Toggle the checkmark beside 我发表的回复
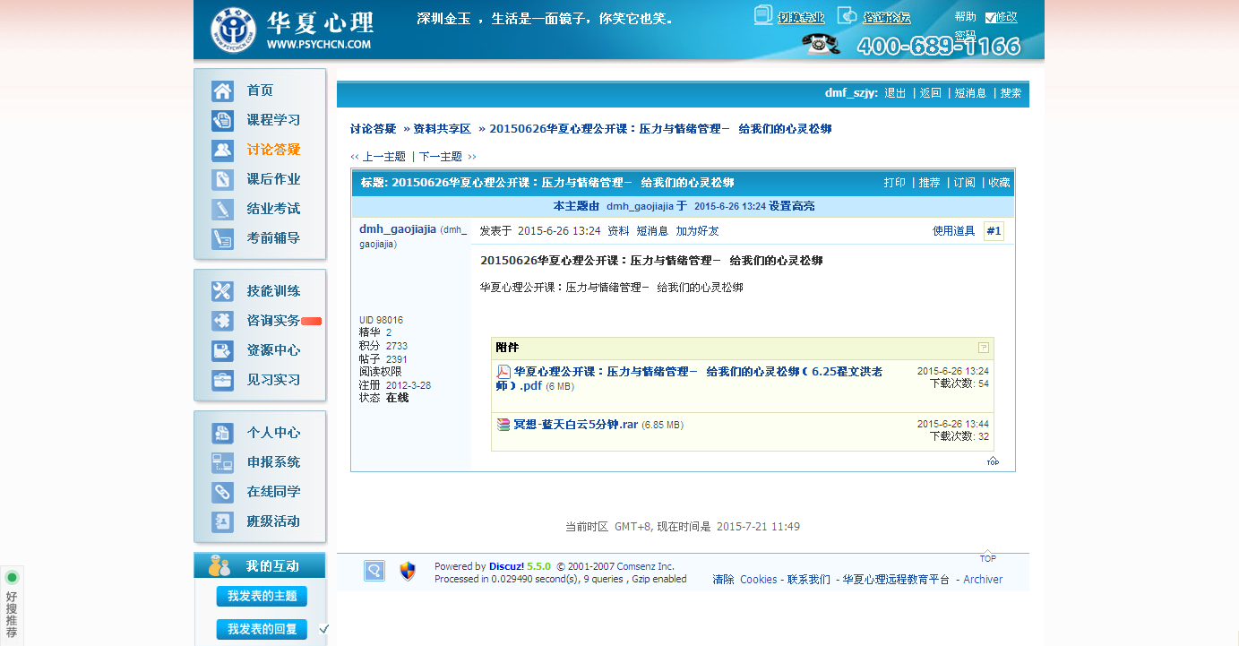1239x646 pixels. coord(323,629)
